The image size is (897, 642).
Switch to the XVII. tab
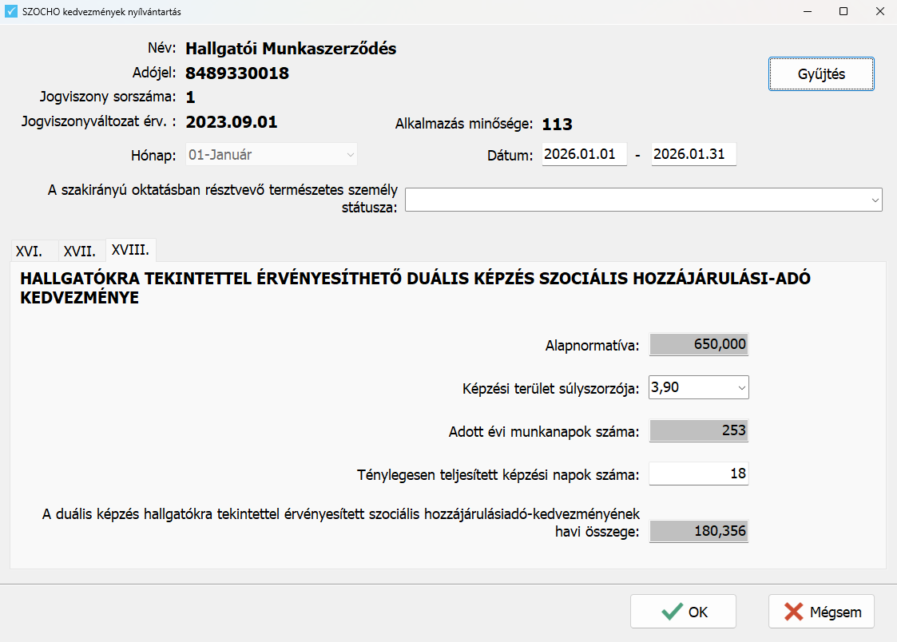coord(80,251)
